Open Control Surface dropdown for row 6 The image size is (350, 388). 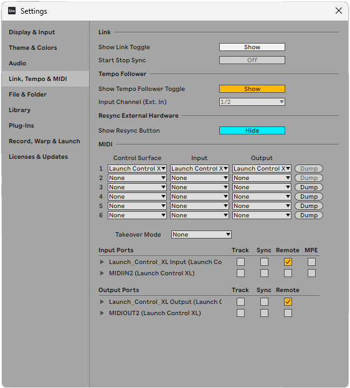click(137, 215)
